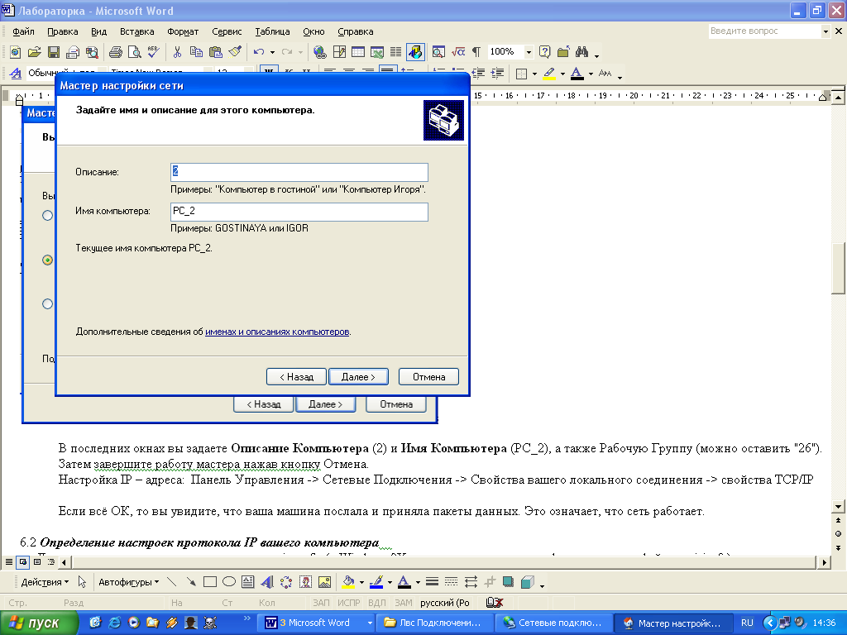Open the Таблица menu
The image size is (847, 635).
pos(272,31)
